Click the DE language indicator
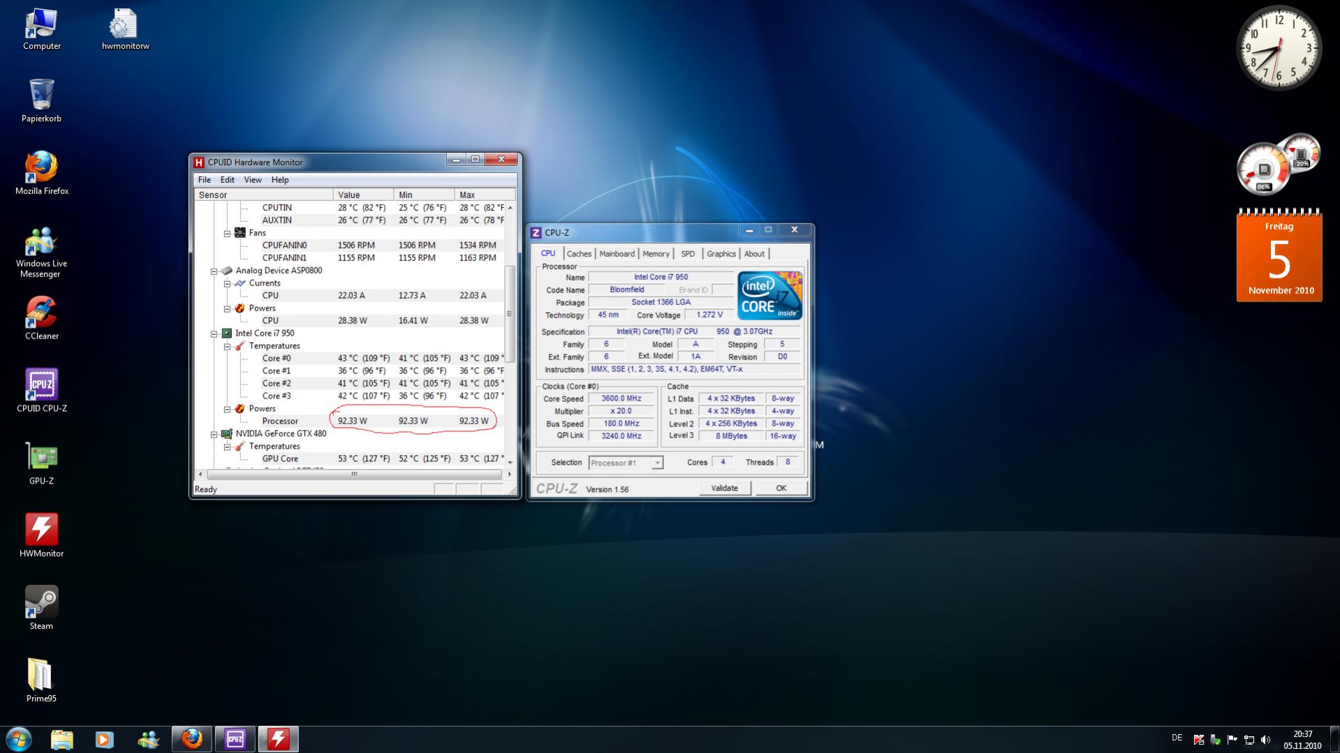Screen dimensions: 1340x753 1177,738
